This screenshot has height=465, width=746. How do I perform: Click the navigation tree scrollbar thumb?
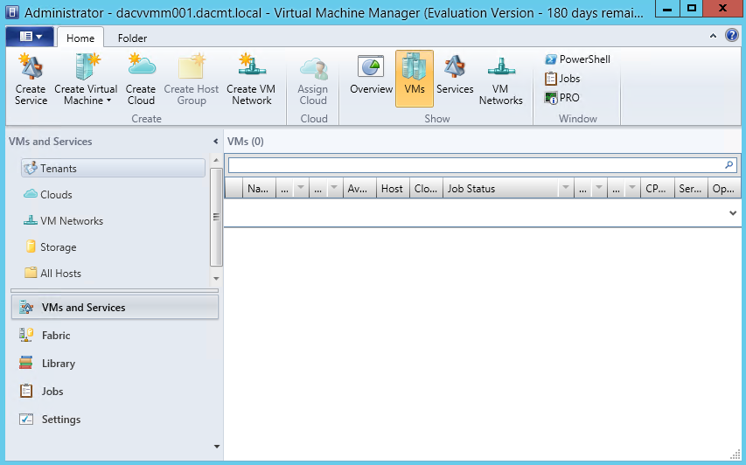click(x=216, y=217)
